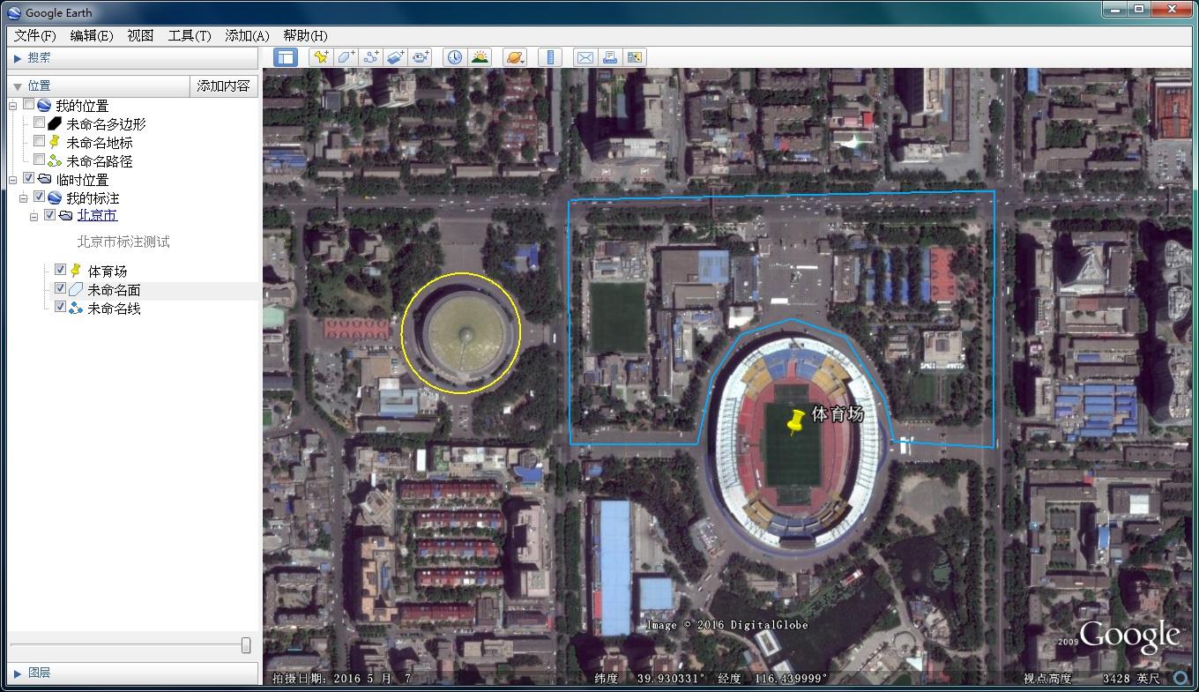Show historical imagery with clock icon

tap(454, 57)
